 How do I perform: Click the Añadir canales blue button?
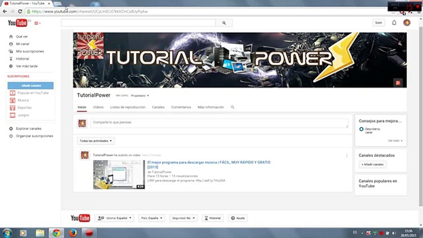pyautogui.click(x=30, y=86)
